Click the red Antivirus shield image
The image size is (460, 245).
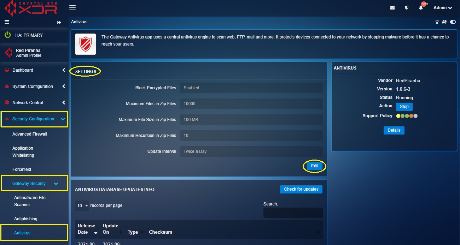(x=86, y=44)
